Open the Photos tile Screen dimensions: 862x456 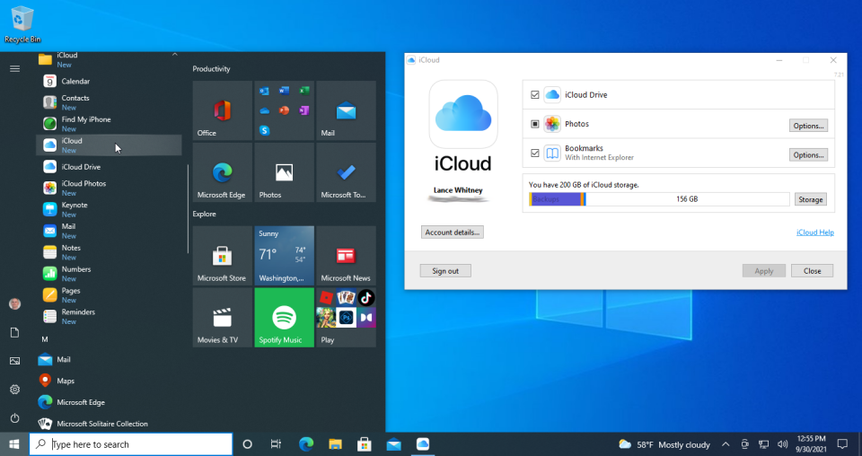click(285, 172)
